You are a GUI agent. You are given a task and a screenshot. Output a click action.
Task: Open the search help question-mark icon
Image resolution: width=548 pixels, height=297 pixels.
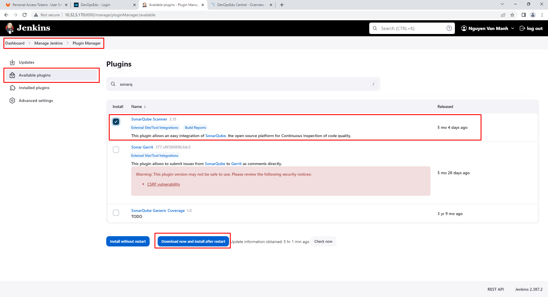click(449, 28)
